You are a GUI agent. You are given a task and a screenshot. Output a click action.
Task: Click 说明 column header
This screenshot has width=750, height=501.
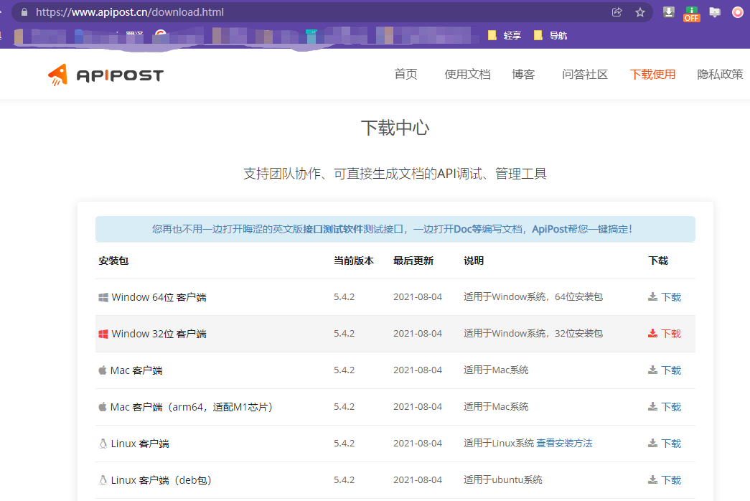click(474, 261)
